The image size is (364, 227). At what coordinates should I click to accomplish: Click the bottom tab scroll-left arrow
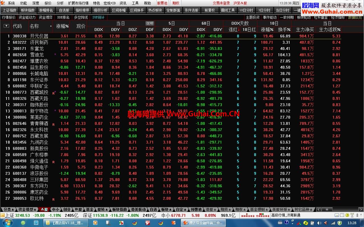319,209
